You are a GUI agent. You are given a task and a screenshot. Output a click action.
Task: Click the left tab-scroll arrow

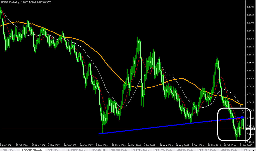pyautogui.click(x=249, y=150)
